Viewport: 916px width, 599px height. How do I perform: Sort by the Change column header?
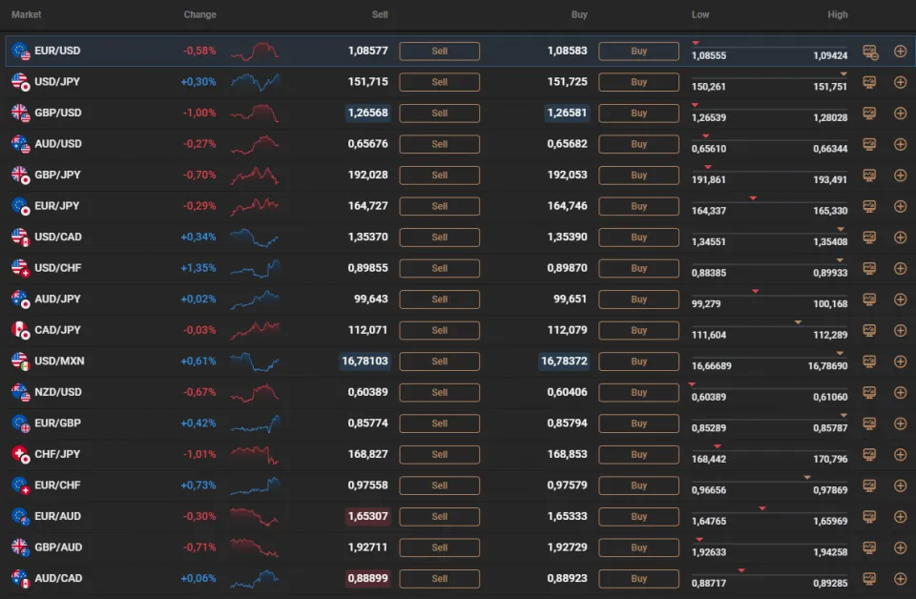pyautogui.click(x=200, y=14)
